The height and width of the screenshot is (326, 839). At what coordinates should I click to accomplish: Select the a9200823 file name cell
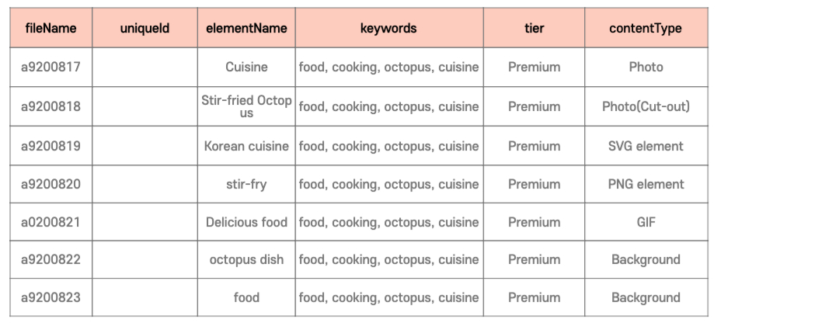click(50, 298)
